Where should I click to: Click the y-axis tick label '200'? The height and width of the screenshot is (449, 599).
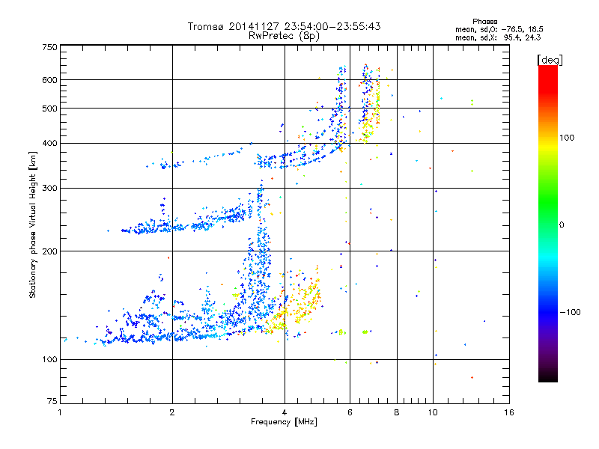tap(50, 251)
